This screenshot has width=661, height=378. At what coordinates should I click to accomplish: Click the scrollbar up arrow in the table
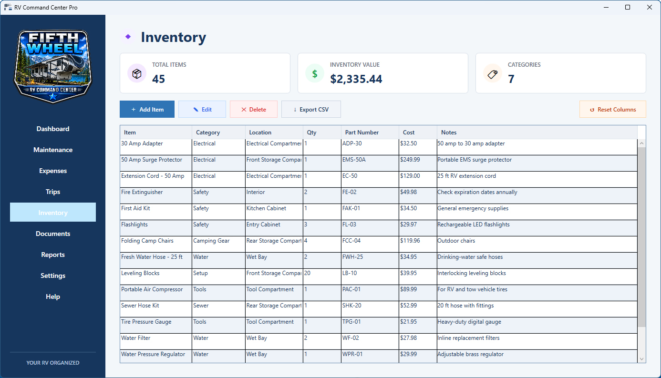[x=641, y=143]
